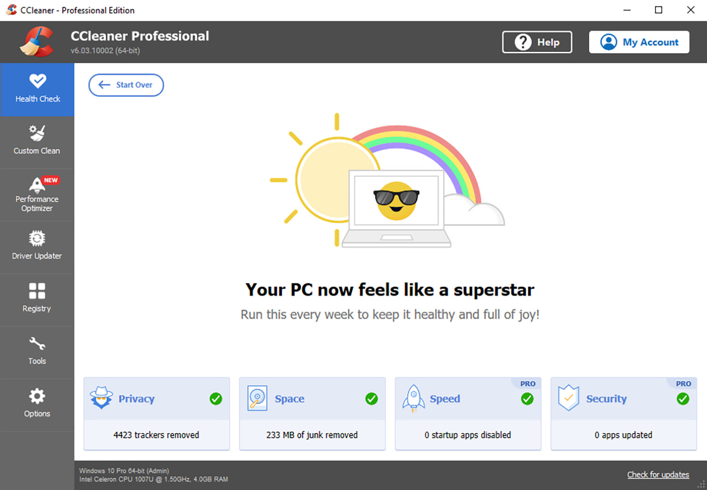707x490 pixels.
Task: Click the 'Your PC now feels like a superstar' heading
Action: pyautogui.click(x=390, y=290)
